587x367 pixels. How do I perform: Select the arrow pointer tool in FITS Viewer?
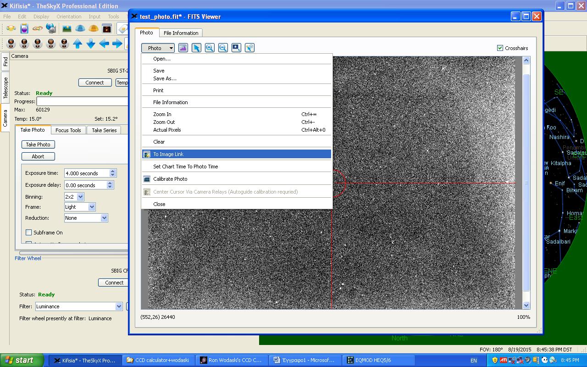pos(196,48)
